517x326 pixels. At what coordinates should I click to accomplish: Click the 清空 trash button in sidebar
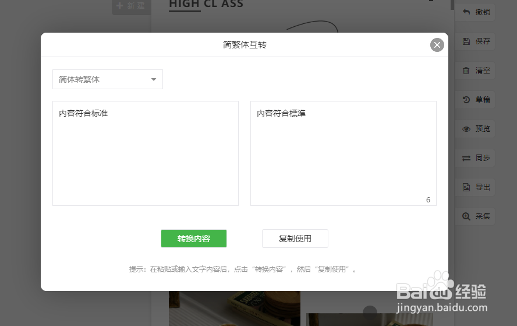(x=475, y=71)
